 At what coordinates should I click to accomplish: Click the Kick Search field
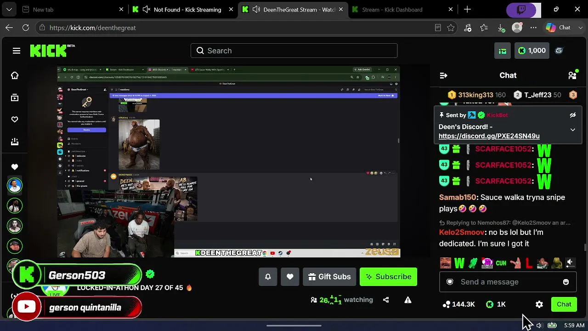pos(294,51)
